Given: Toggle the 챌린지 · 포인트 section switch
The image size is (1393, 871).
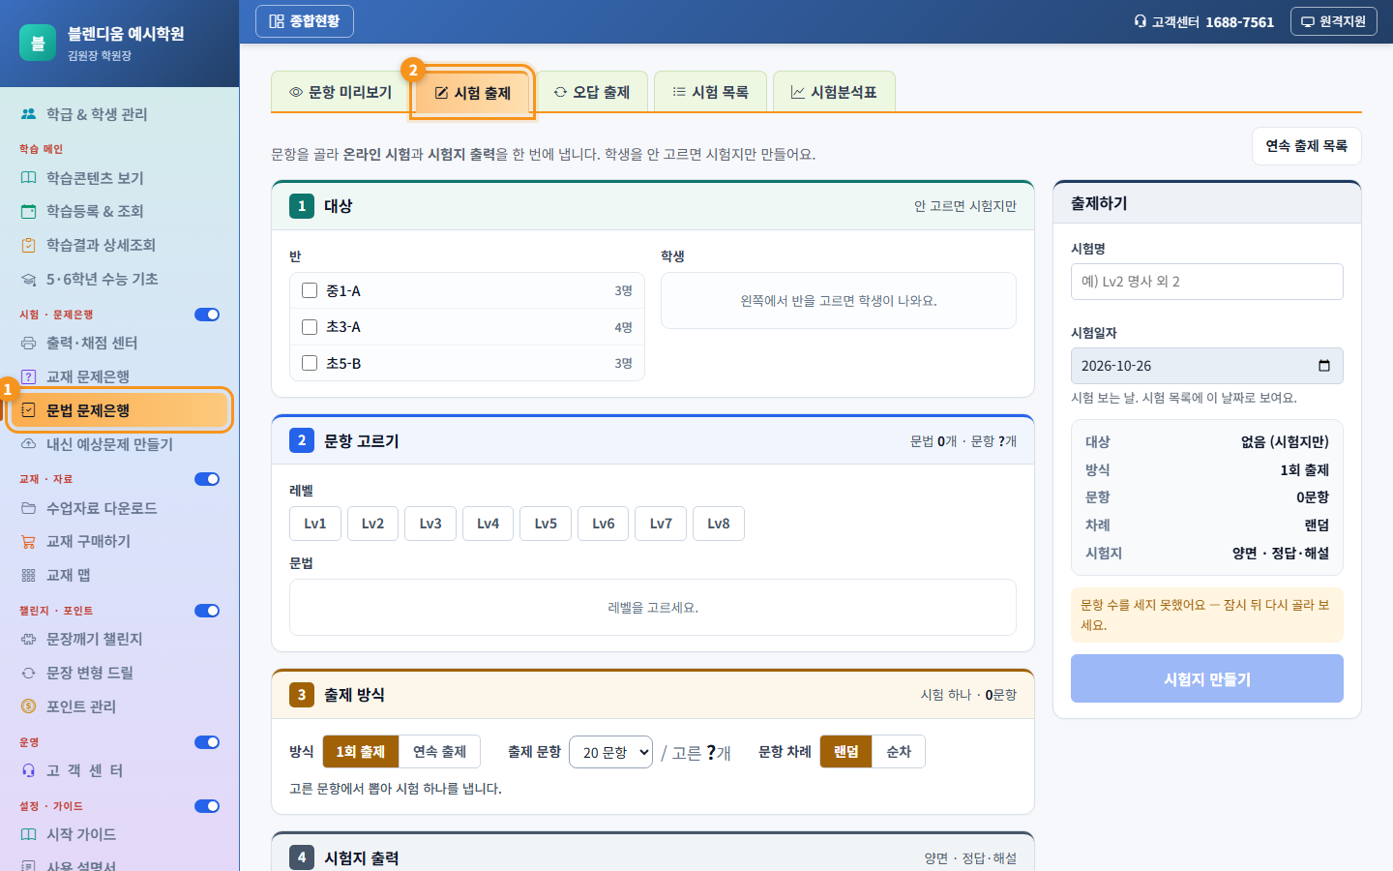Looking at the screenshot, I should 207,611.
